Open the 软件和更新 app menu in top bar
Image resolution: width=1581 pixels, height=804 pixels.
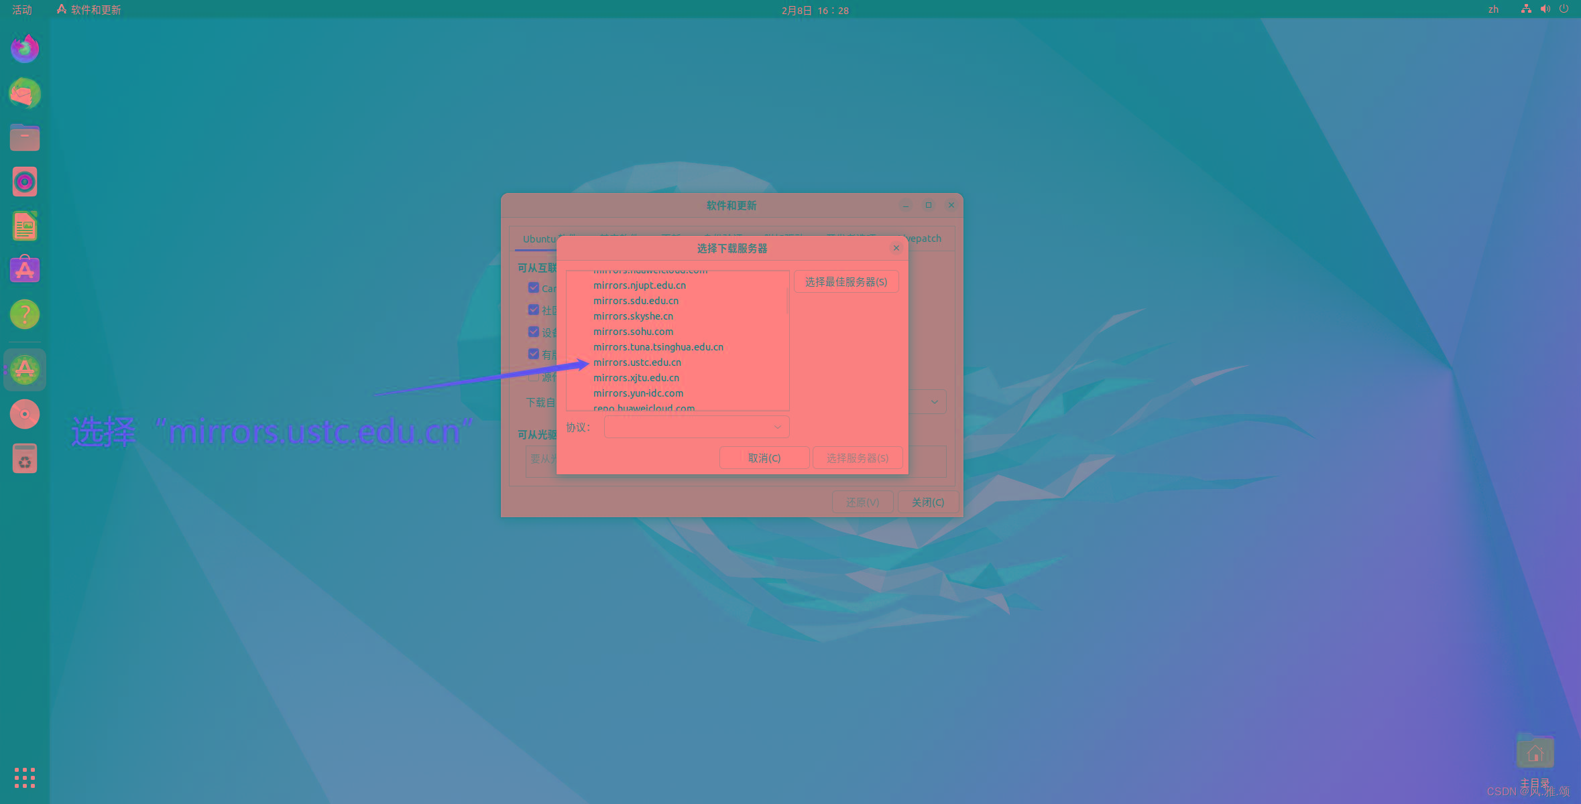89,9
